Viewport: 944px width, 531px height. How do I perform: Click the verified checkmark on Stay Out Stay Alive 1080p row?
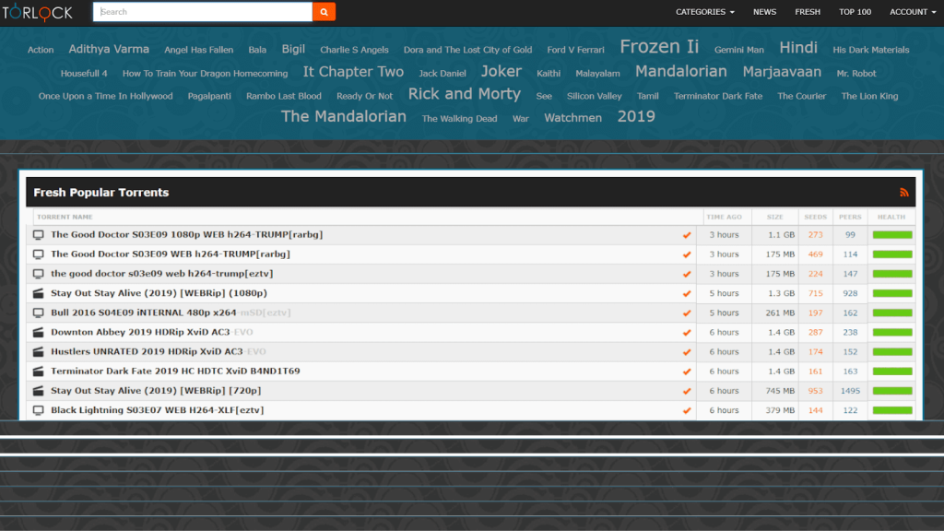click(686, 294)
